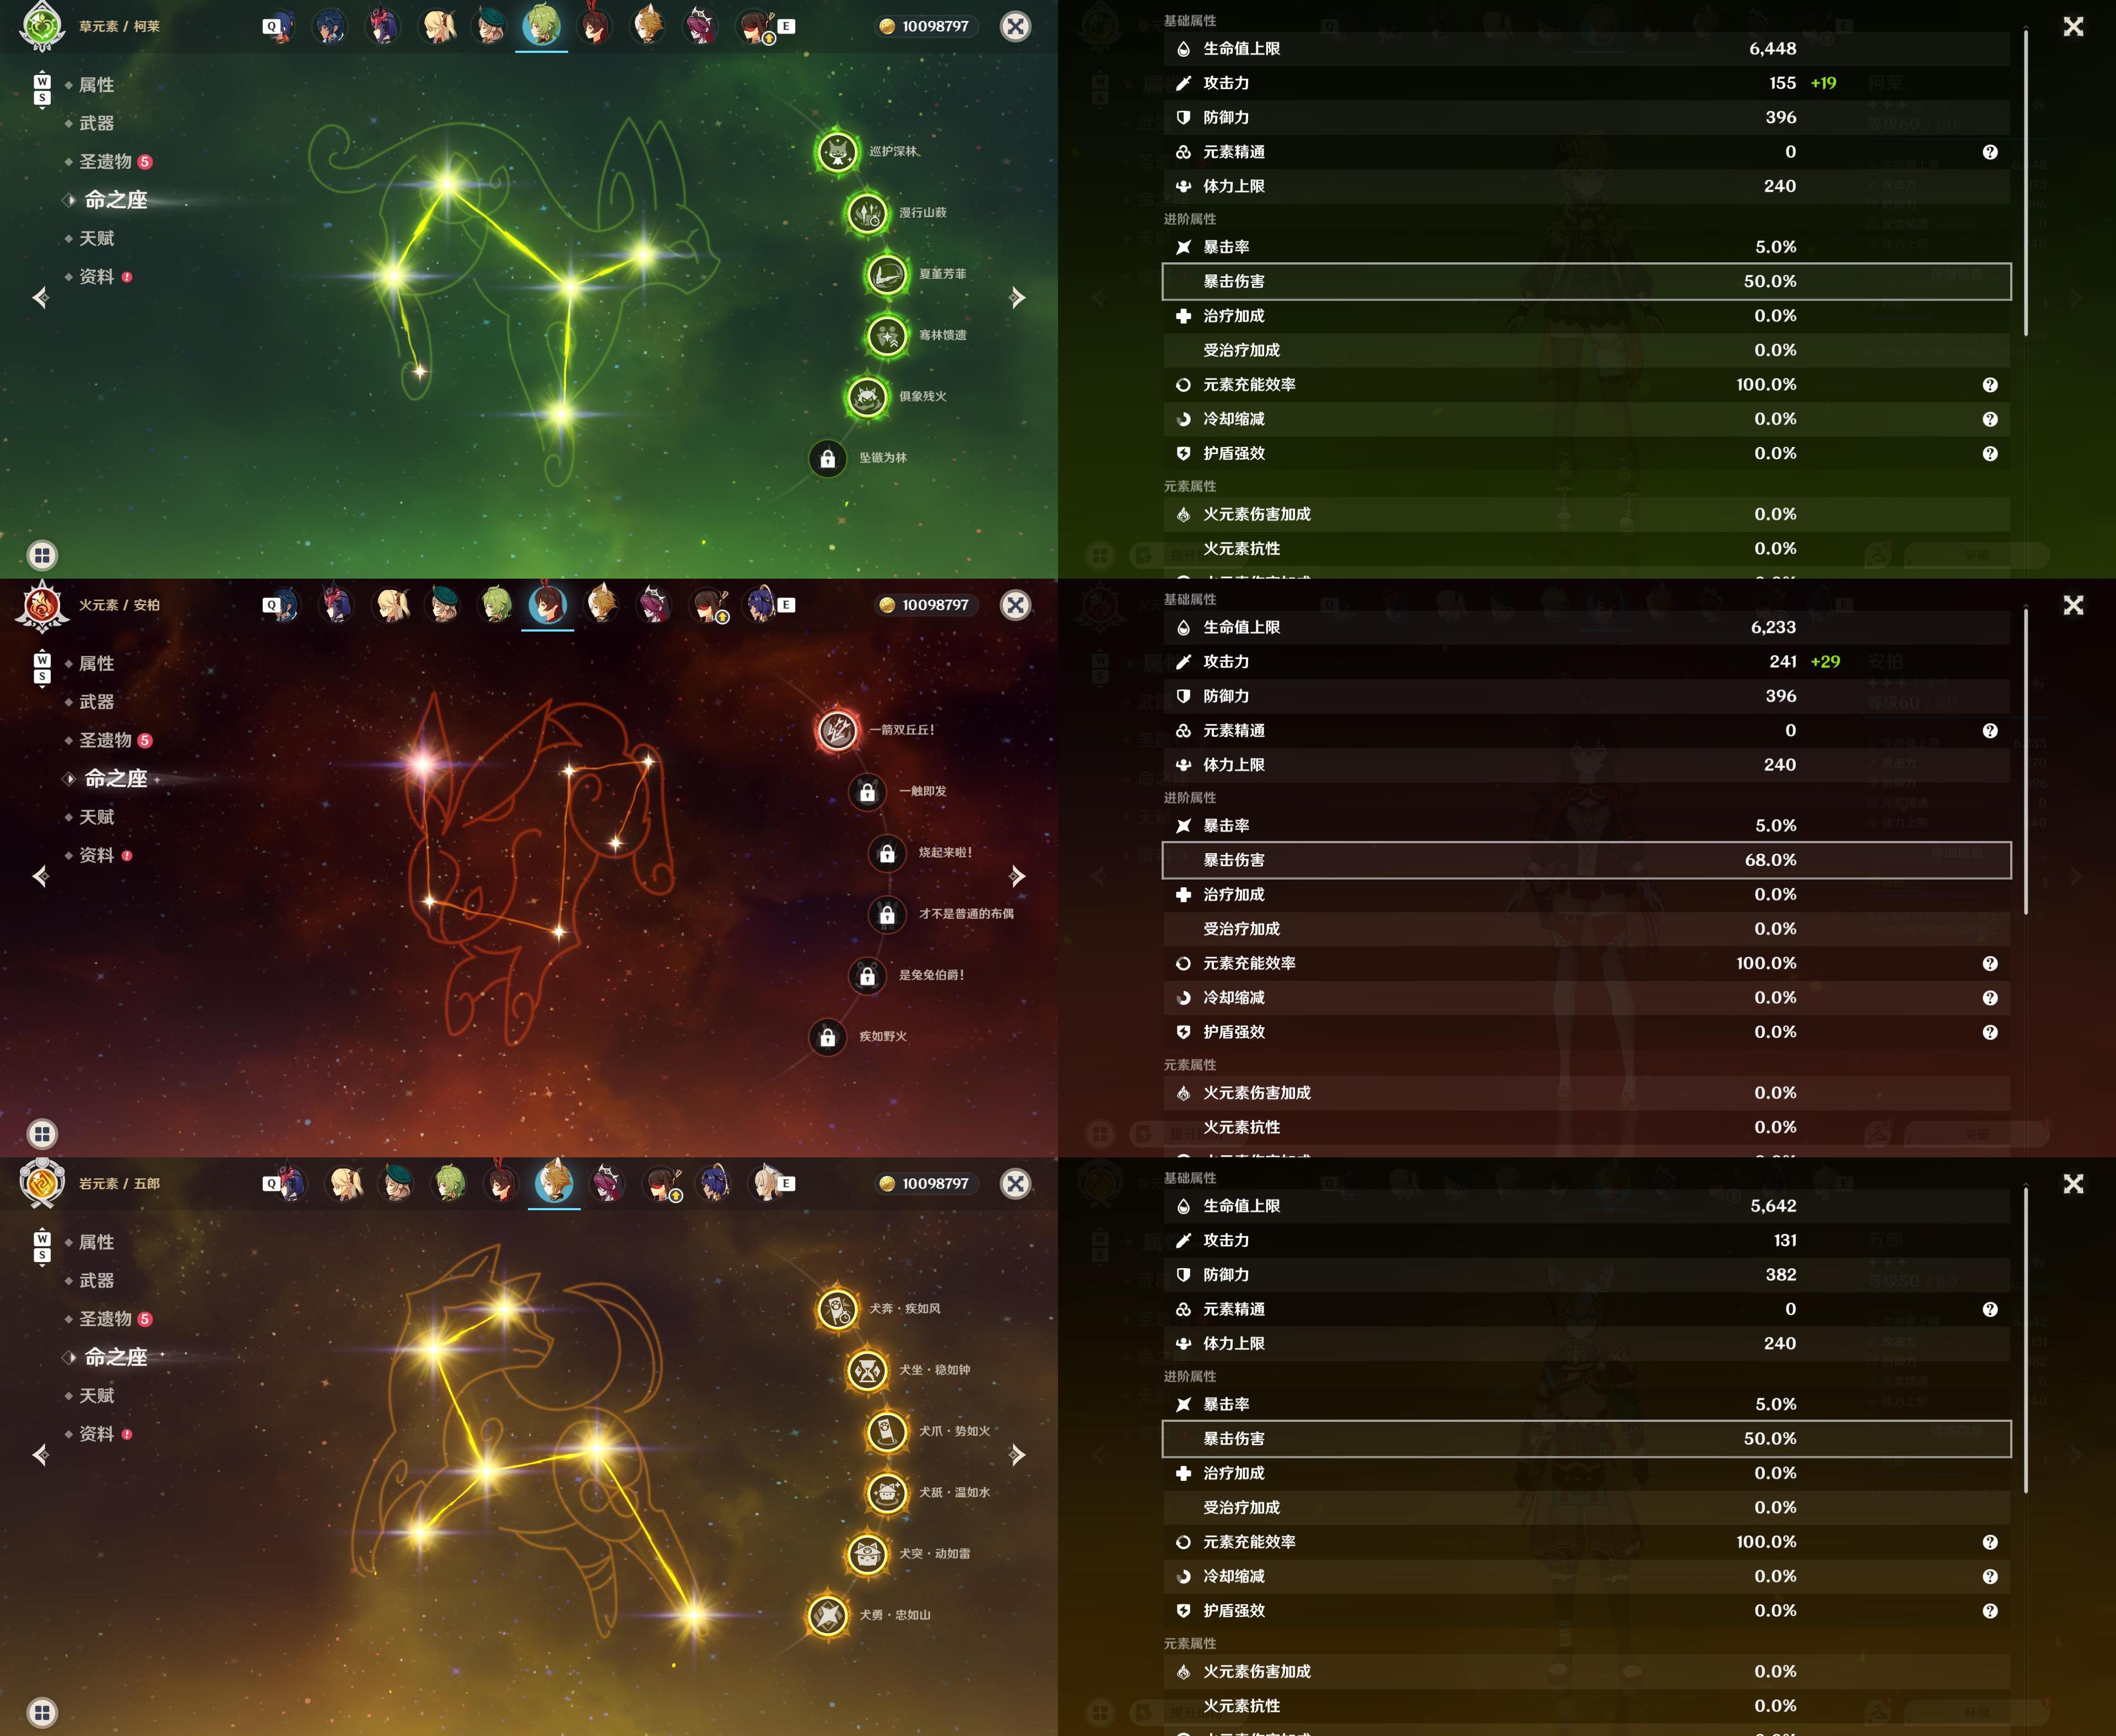Close the stats panel showing 攻击力 241
The image size is (2116, 1736).
pyautogui.click(x=2073, y=605)
